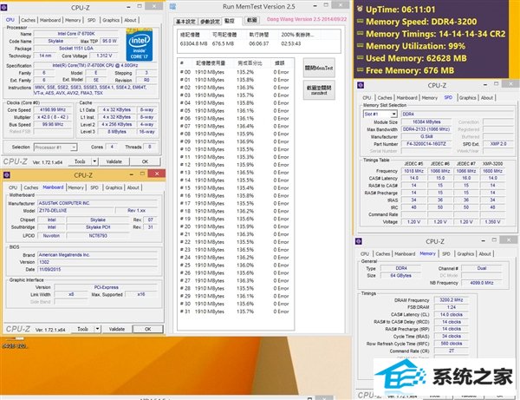Screen dimensions: 520x400
Task: Open the Caches tab in the CPU-Z CPU window
Action: click(x=29, y=20)
